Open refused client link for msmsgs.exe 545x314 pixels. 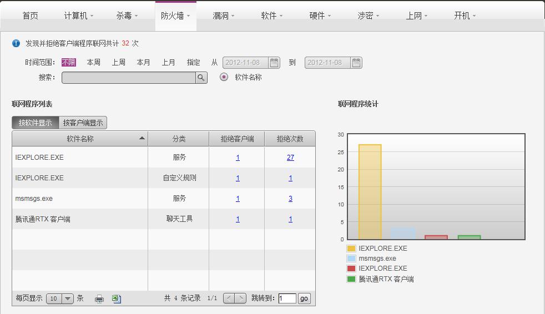(x=238, y=199)
